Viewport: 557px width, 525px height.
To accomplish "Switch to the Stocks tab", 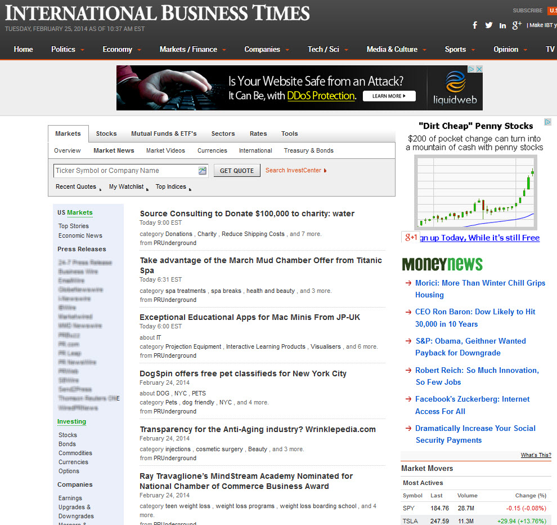I will 106,134.
